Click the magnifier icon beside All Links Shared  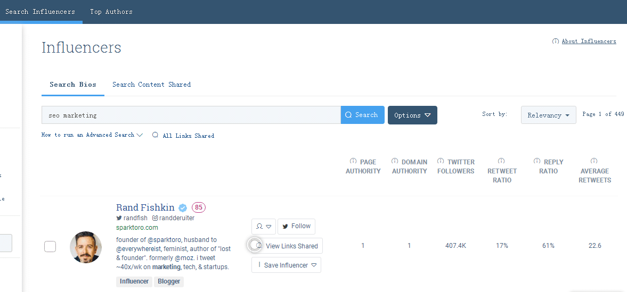(x=155, y=135)
